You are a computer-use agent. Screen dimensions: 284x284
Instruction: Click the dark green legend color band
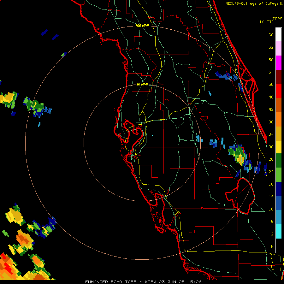279,161
